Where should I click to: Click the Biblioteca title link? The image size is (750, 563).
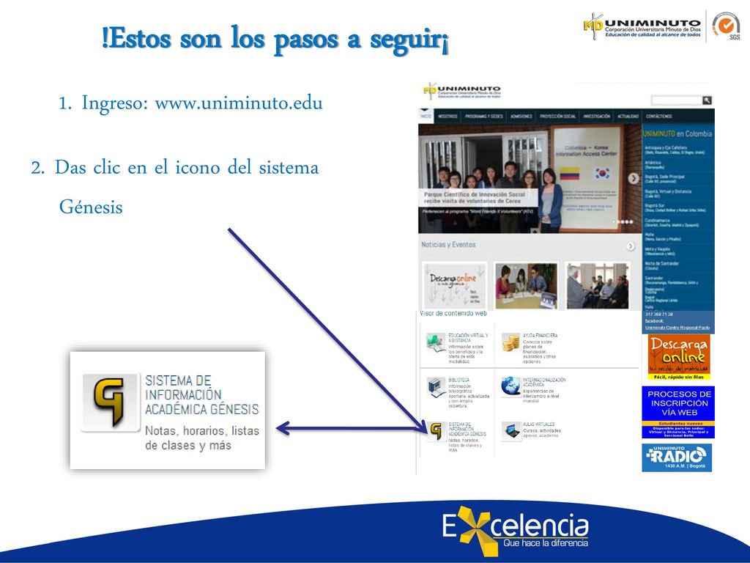(x=458, y=380)
